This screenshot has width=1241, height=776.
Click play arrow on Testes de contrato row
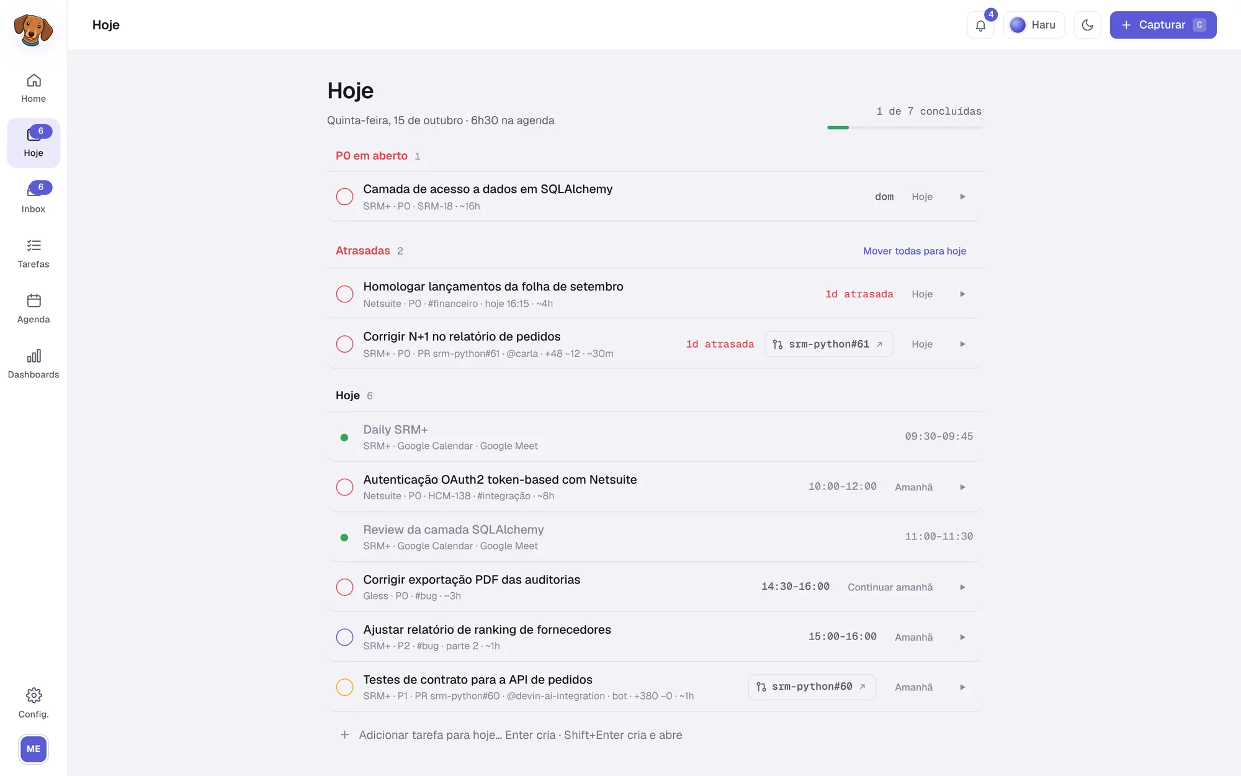pos(962,687)
